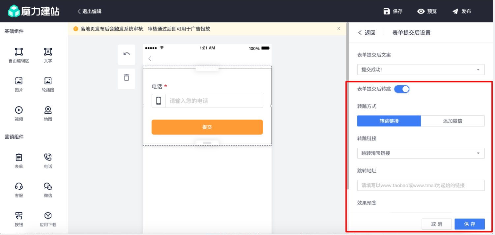Switch to the 添加微信 jump method
The width and height of the screenshot is (495, 235).
tap(453, 121)
